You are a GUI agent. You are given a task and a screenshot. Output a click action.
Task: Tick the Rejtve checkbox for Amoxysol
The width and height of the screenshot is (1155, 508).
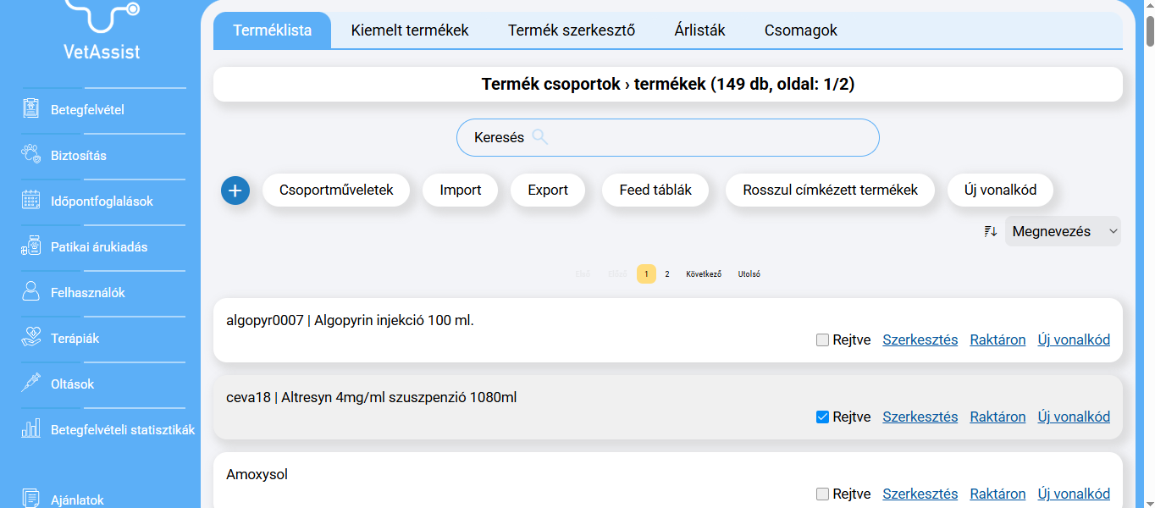pyautogui.click(x=822, y=494)
